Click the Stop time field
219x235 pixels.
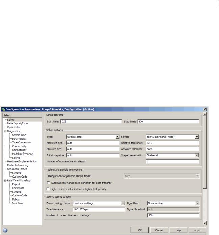click(168, 121)
